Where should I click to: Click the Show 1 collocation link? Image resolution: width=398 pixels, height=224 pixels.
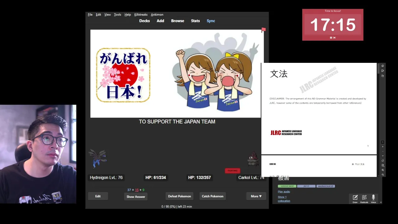point(284,199)
